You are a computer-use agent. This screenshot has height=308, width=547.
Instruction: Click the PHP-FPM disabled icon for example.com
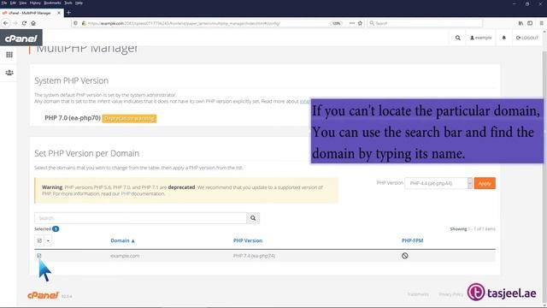[x=404, y=256]
